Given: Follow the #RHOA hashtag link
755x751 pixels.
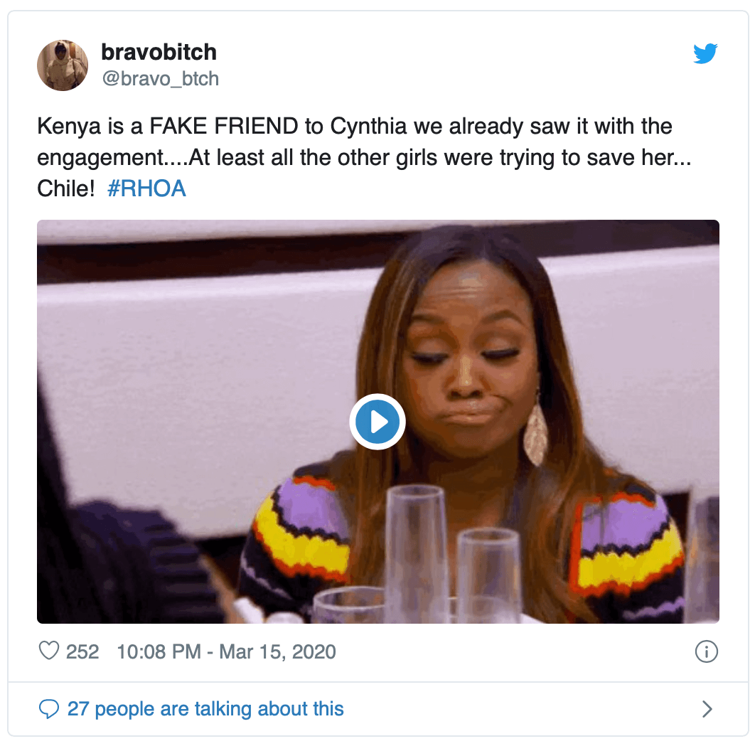Looking at the screenshot, I should click(146, 188).
